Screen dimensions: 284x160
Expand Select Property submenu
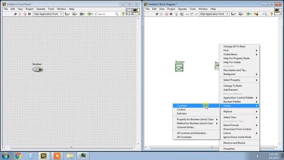click(239, 80)
